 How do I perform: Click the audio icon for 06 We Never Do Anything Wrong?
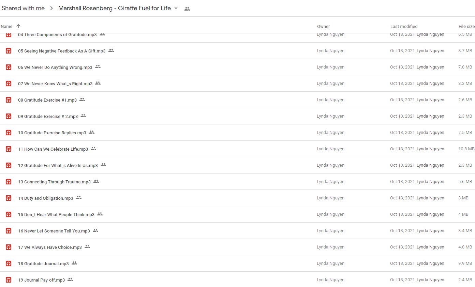[9, 67]
